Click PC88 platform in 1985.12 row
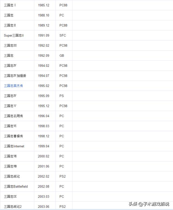The width and height of the screenshot is (173, 210). pos(63,5)
